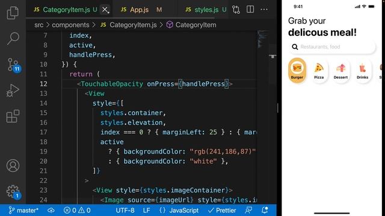This screenshot has width=385, height=216.
Task: Click the minimap in the editor
Action: coord(263,39)
